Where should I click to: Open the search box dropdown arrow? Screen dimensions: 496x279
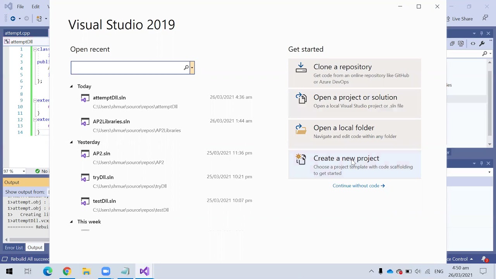(192, 68)
